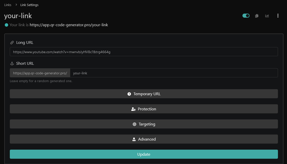
Task: Click the anchor icon beside Short URL
Action: tap(12, 63)
